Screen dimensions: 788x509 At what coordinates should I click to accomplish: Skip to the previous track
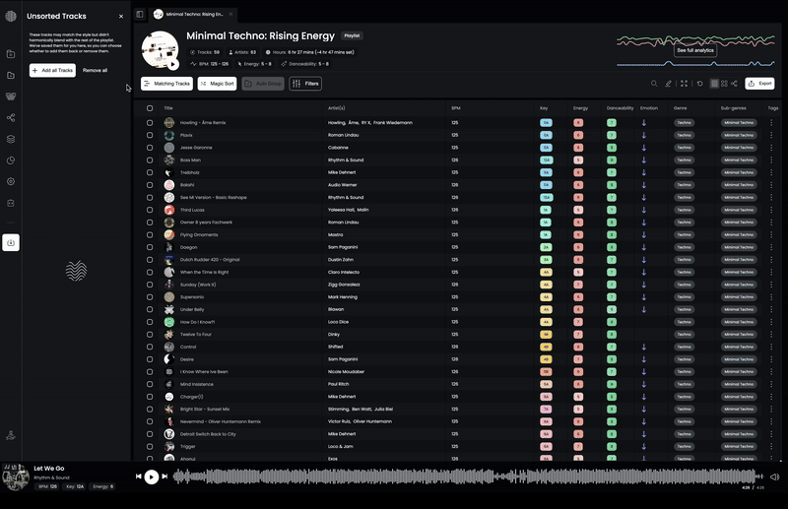[139, 477]
